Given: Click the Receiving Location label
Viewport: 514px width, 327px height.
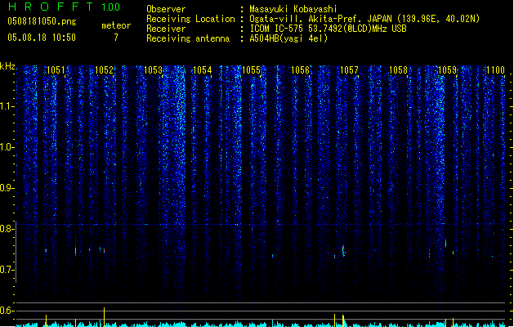Looking at the screenshot, I should tap(190, 19).
